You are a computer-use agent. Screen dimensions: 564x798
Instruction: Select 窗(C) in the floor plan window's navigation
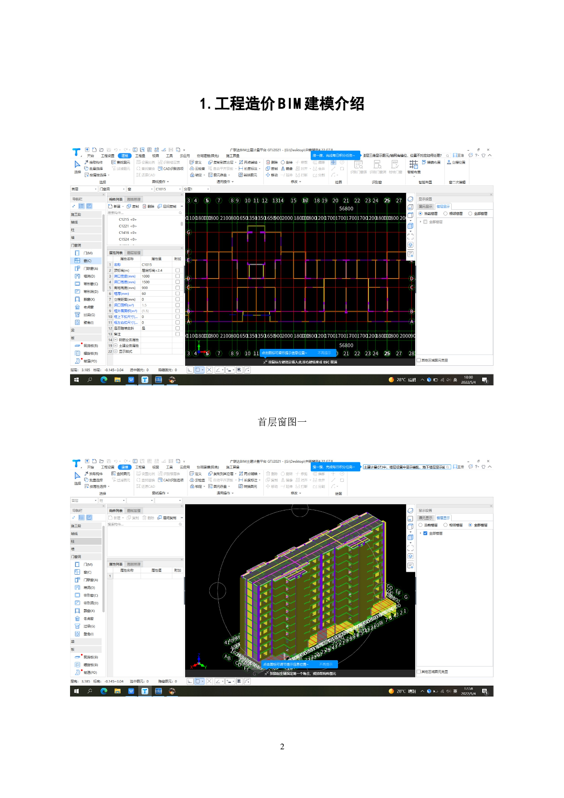[x=87, y=261]
